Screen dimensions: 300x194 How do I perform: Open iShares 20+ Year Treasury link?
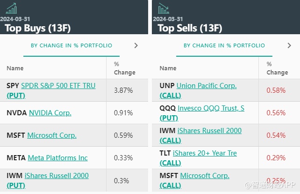(x=205, y=153)
